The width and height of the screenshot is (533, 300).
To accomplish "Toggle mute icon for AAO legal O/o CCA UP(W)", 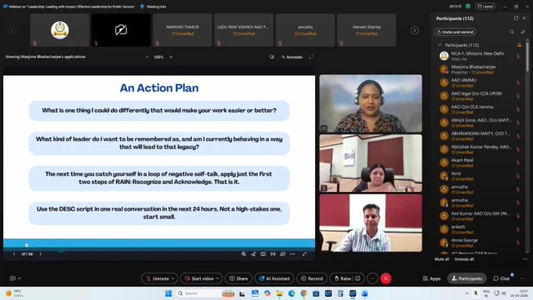I will [x=518, y=96].
